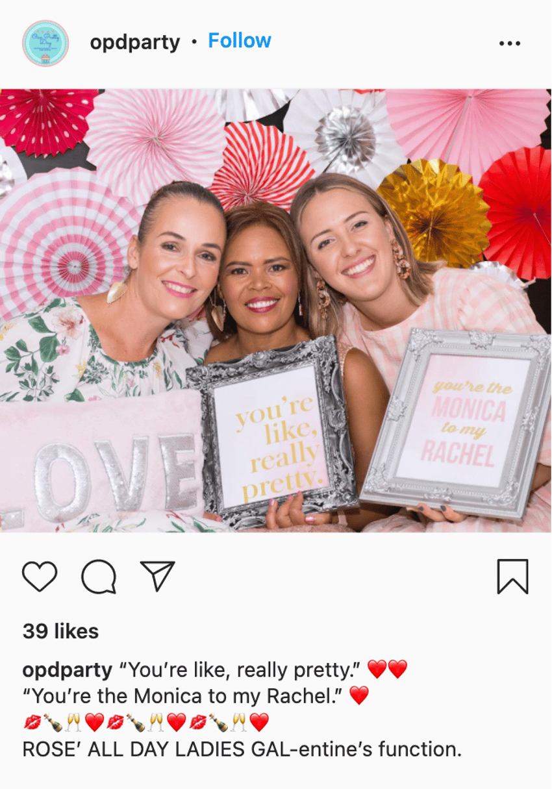Click the caption line about ROSE' ALL DAY
Screen dimensions: 552x789
pos(242,749)
